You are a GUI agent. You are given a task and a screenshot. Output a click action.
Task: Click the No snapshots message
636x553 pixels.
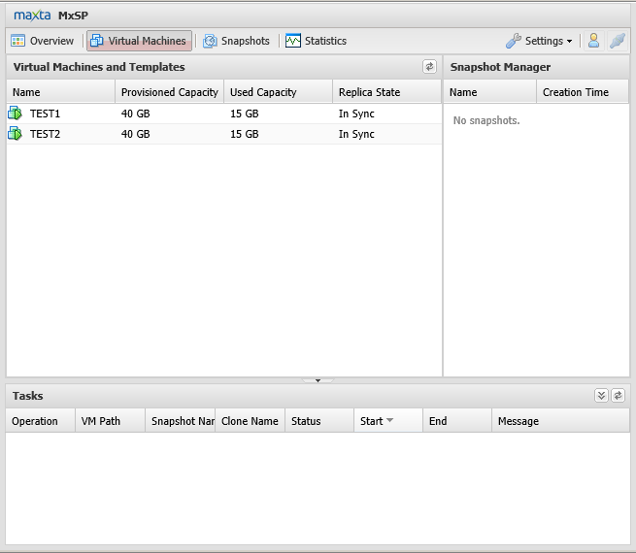(x=486, y=120)
